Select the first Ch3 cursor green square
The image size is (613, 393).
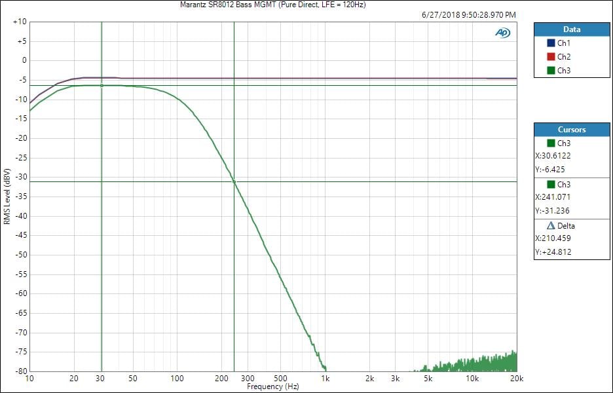(x=551, y=143)
